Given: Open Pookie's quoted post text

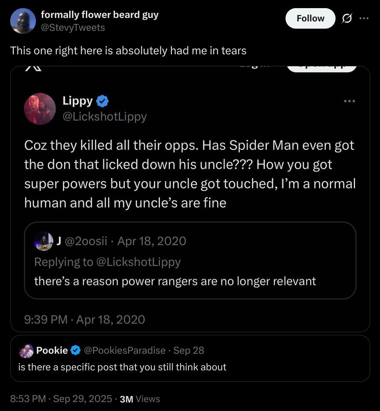Looking at the screenshot, I should click(122, 367).
